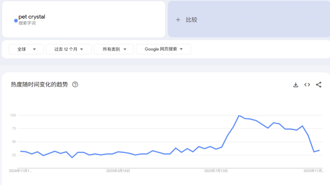330x185 pixels.
Task: Click the 2024年11月 date label on the timeline
Action: click(20, 171)
